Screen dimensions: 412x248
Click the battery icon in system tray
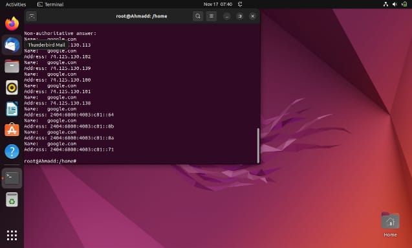[404, 4]
